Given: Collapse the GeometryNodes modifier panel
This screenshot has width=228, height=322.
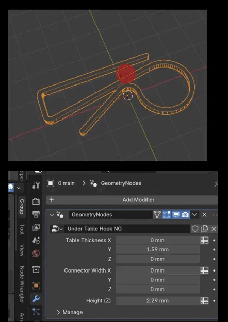Looking at the screenshot, I should click(52, 215).
